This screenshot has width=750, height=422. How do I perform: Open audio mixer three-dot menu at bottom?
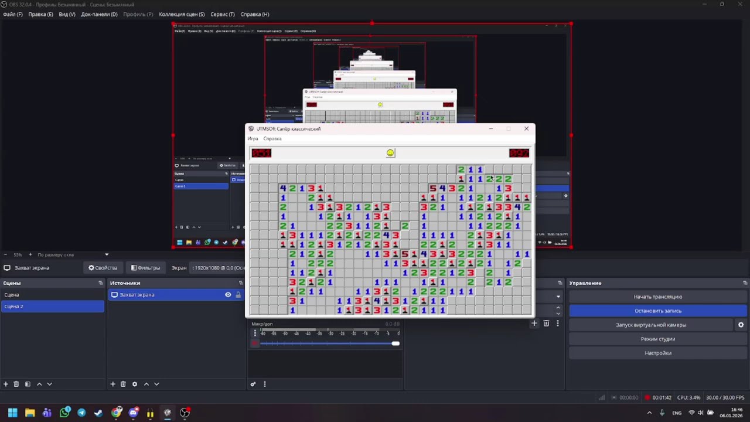click(x=264, y=384)
